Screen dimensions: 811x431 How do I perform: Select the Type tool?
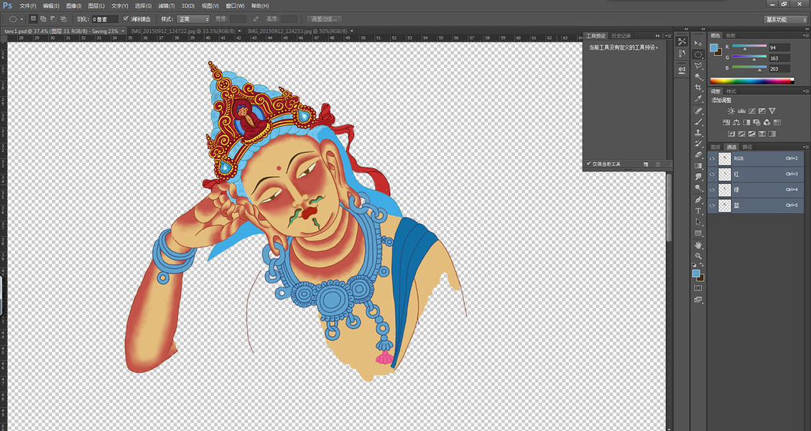[698, 210]
